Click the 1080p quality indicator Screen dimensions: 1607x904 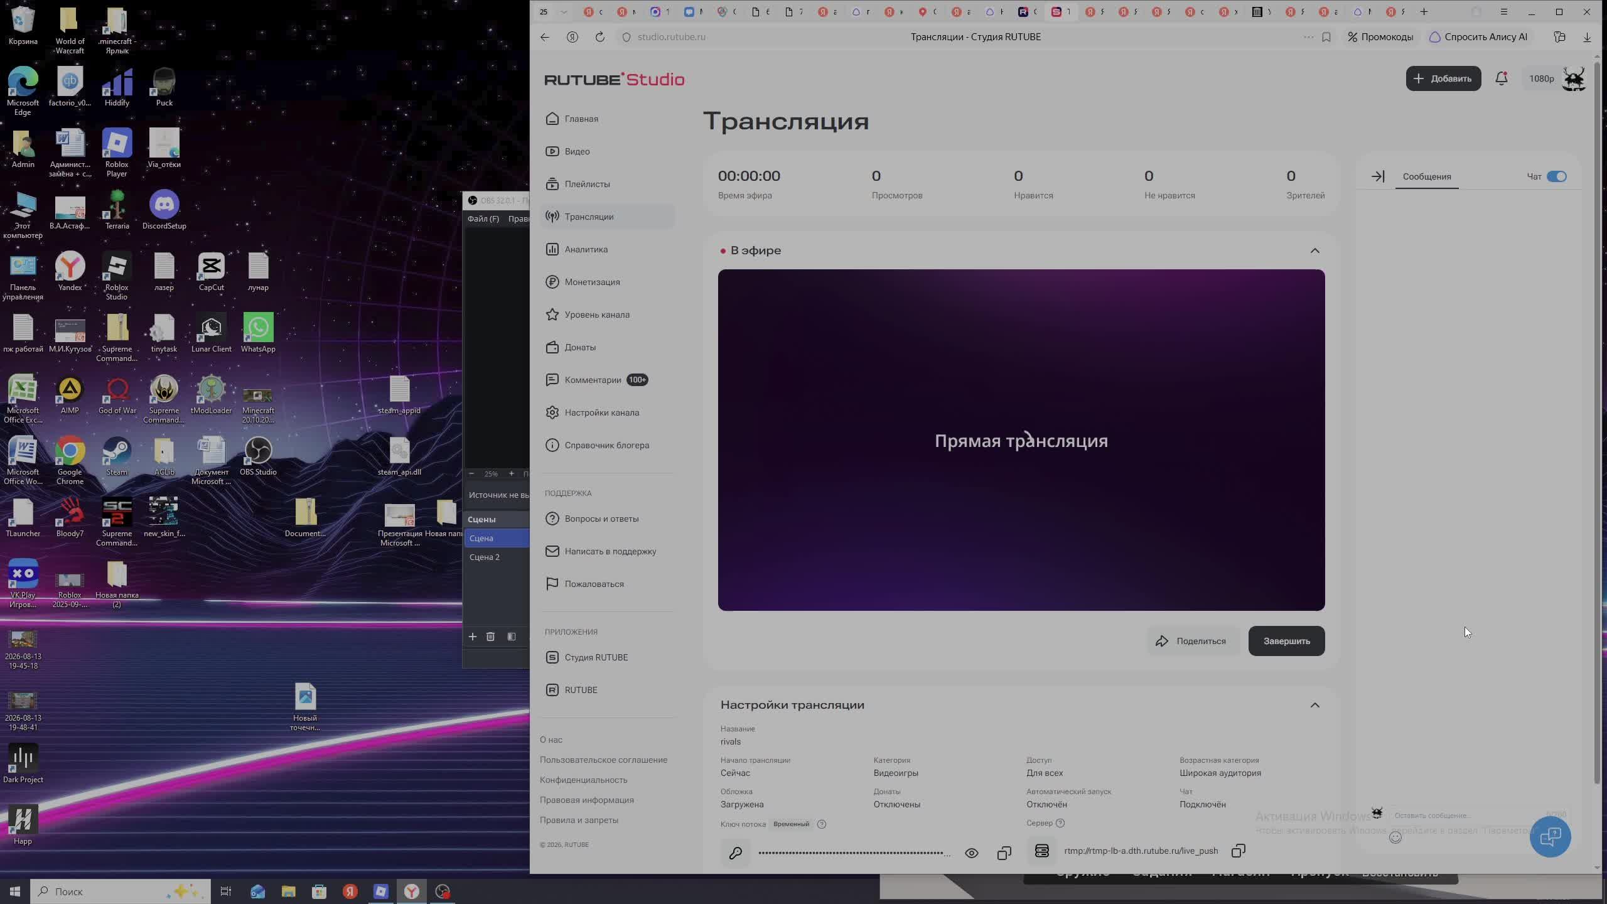[1541, 78]
